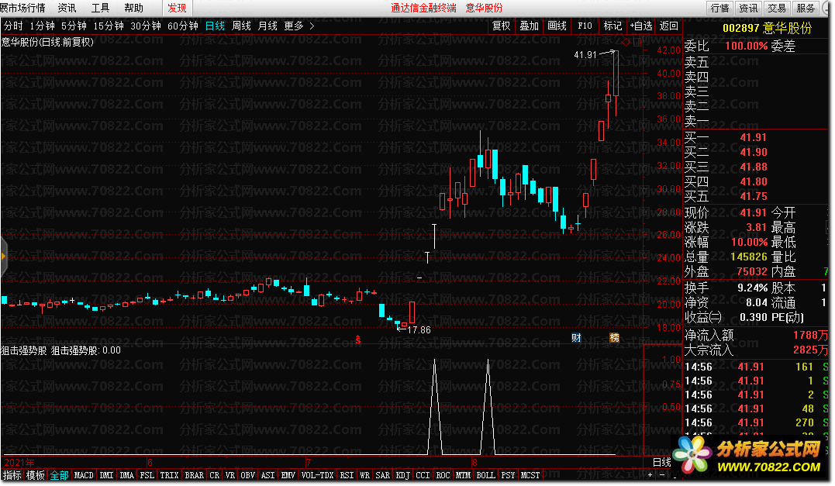Open the 帮助 menu
This screenshot has width=835, height=486.
pos(133,8)
